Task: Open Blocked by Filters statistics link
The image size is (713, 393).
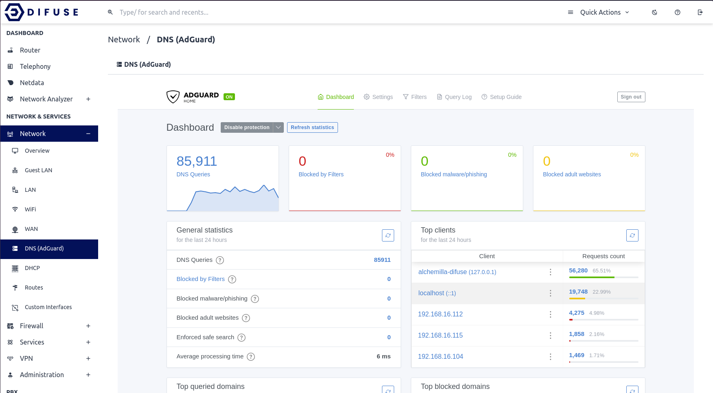Action: pyautogui.click(x=200, y=279)
